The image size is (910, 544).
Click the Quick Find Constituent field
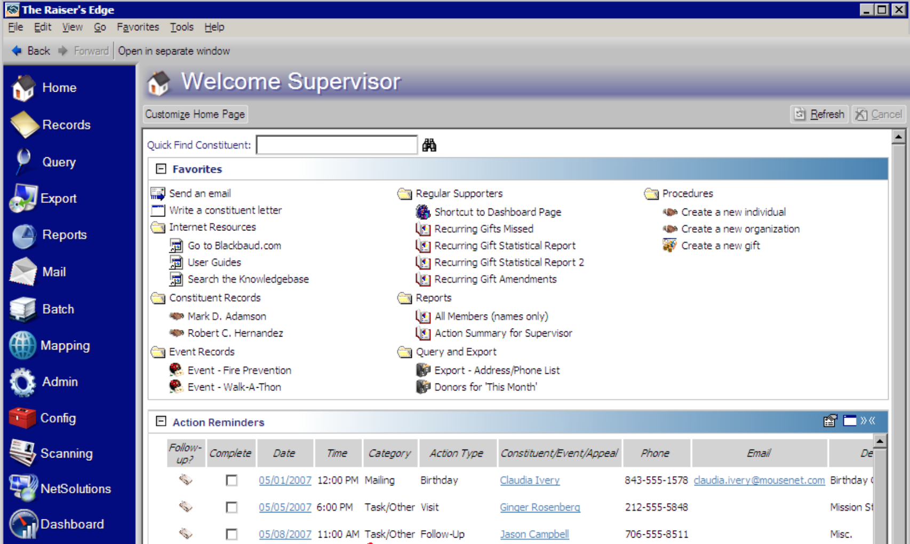tap(337, 145)
